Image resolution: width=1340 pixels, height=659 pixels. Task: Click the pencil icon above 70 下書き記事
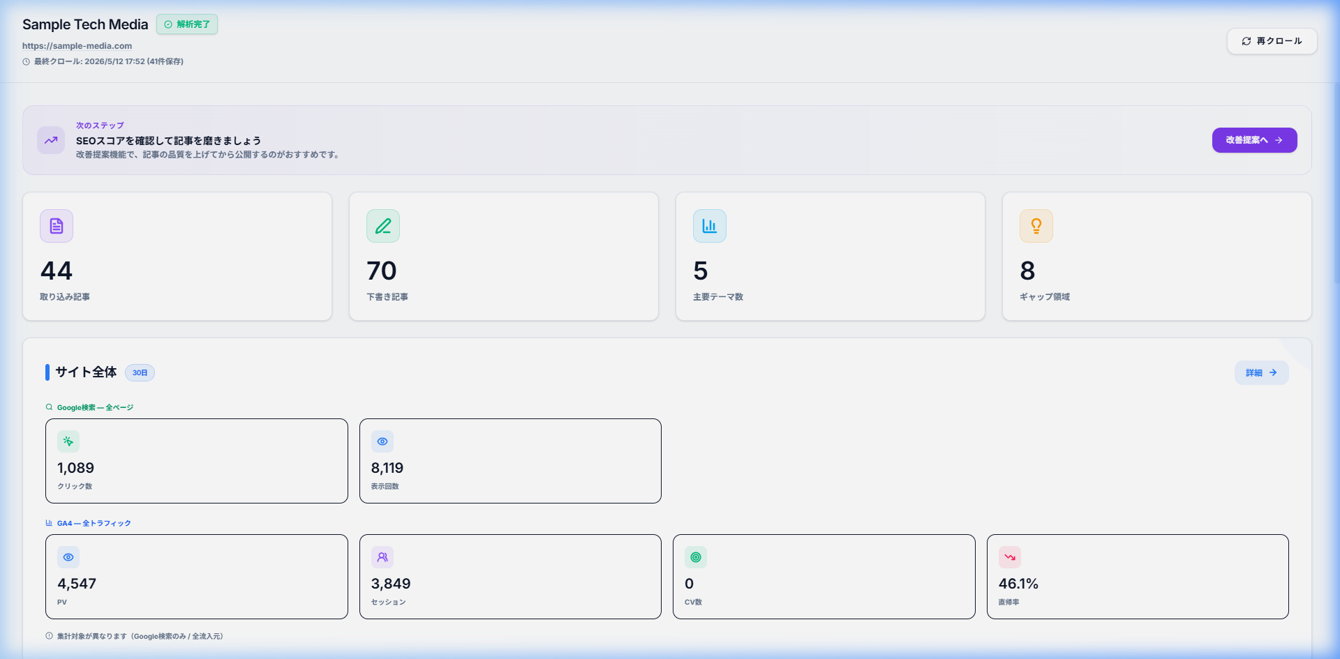pos(383,226)
